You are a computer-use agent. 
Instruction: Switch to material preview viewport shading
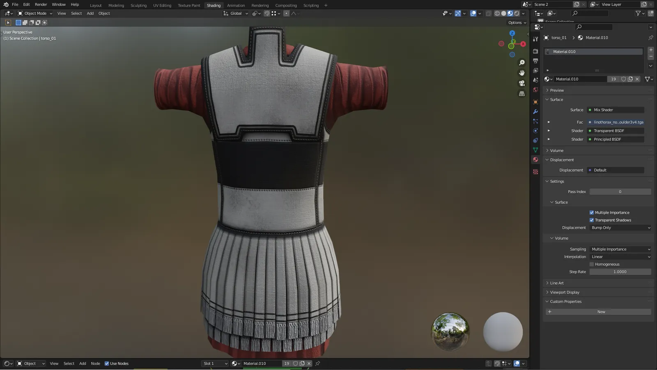pos(510,14)
